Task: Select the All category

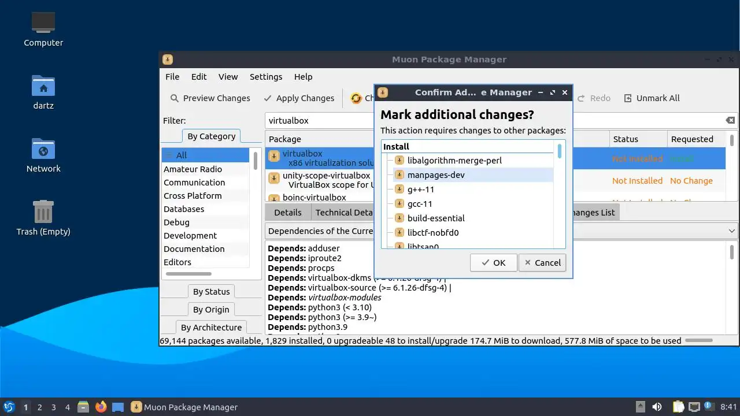Action: pyautogui.click(x=205, y=155)
